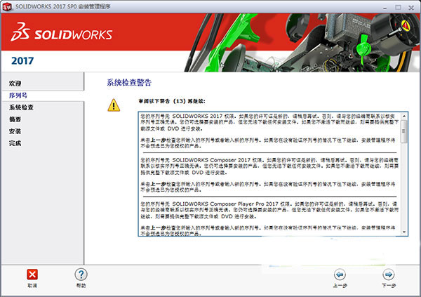Screen dimensions: 421x297
Task: Click the warning count text (13)
Action: coord(180,101)
